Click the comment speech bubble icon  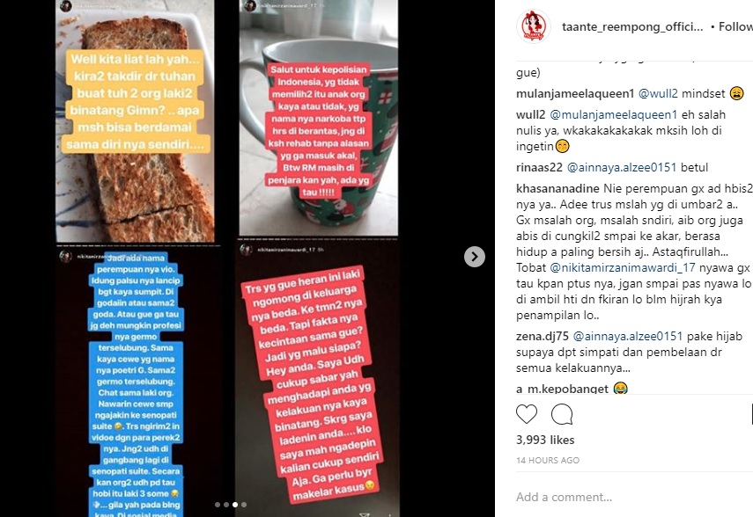(x=562, y=414)
